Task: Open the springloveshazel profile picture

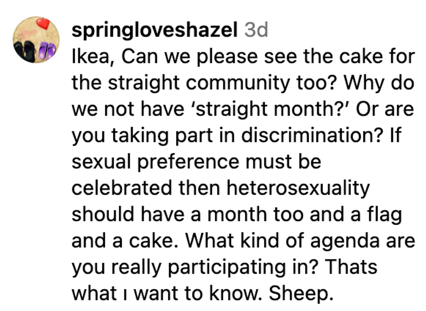Action: (36, 40)
